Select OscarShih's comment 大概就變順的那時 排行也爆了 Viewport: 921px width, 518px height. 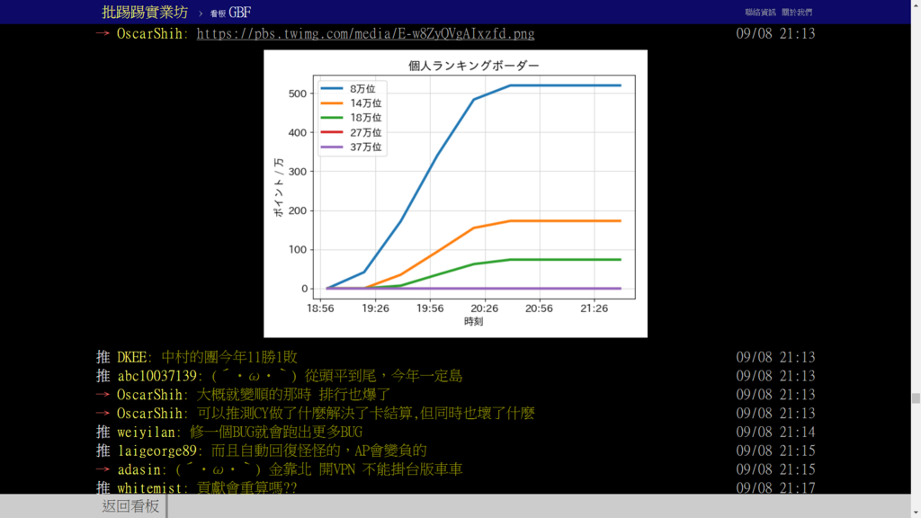pyautogui.click(x=293, y=395)
